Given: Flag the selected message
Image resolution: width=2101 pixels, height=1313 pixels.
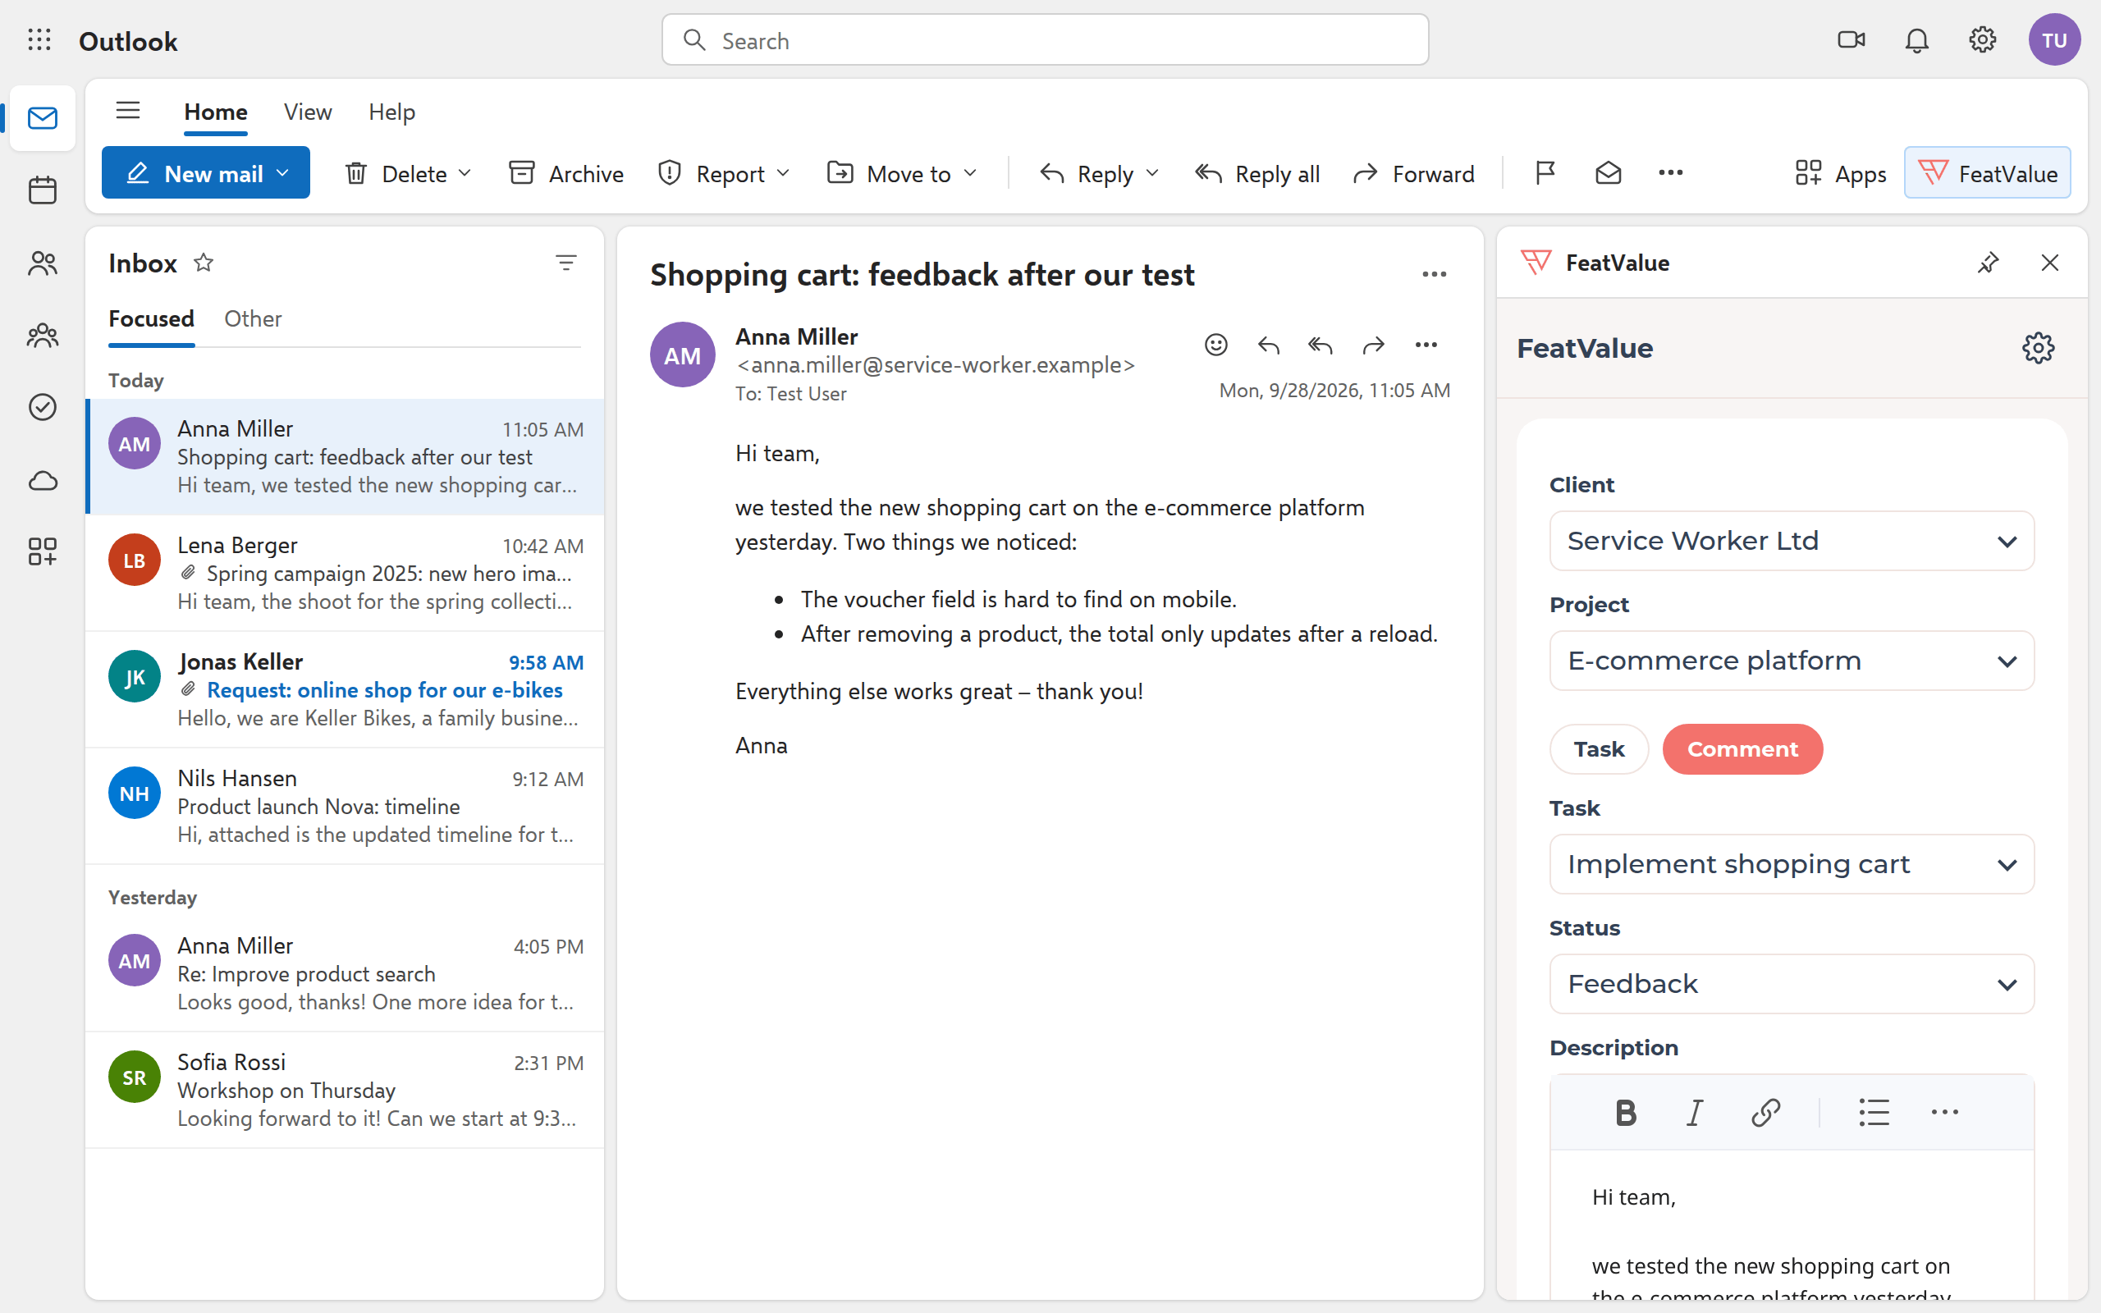Looking at the screenshot, I should point(1545,174).
